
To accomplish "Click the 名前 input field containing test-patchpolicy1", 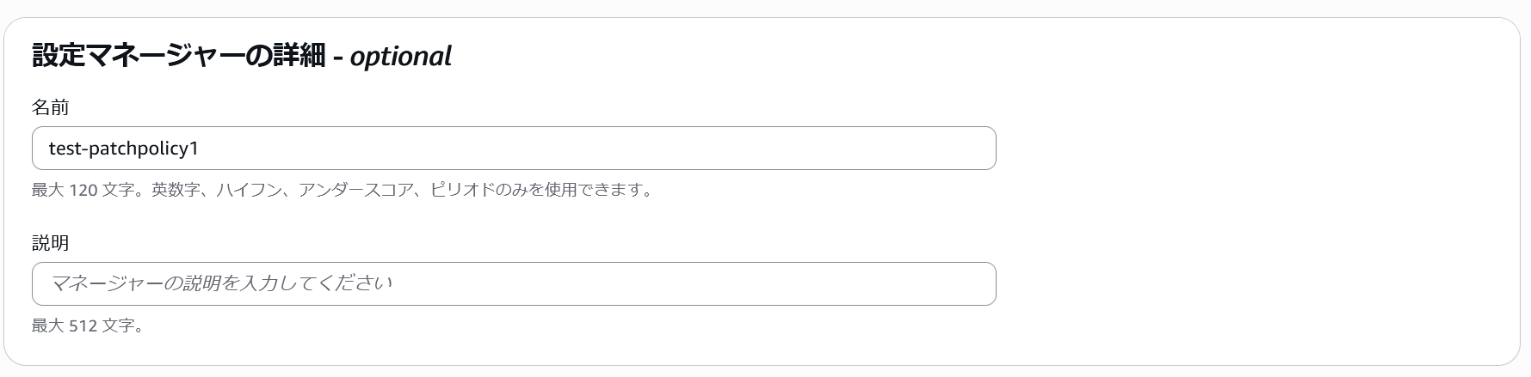I will point(513,149).
